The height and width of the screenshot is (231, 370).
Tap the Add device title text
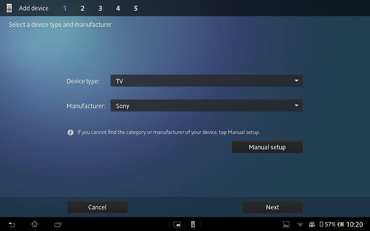point(34,8)
